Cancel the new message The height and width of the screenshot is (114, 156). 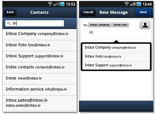point(88,12)
